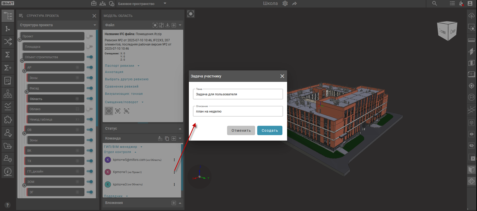Open the 2D drawing tool in left sidebar

8,81
